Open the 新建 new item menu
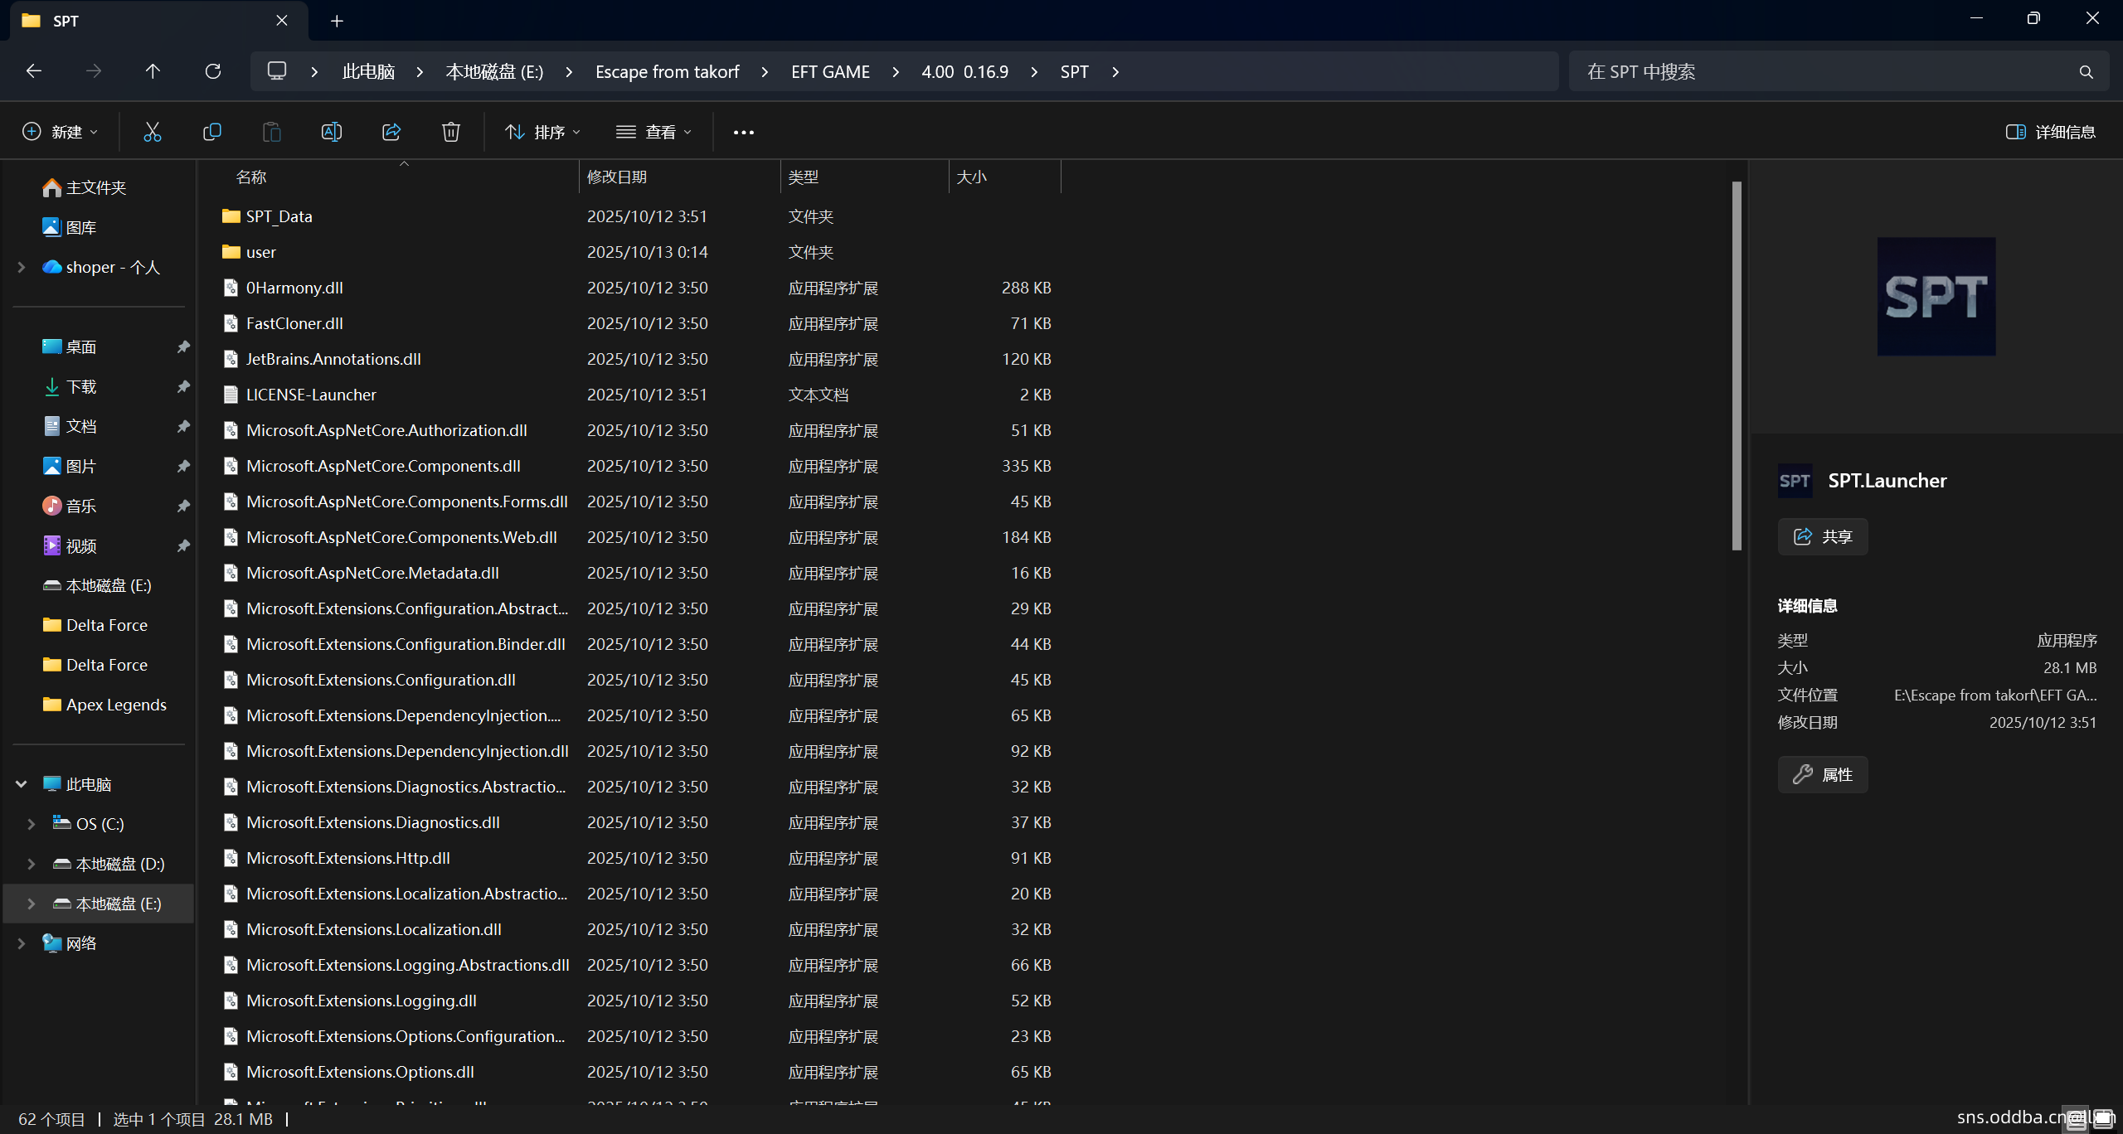Screen dimensions: 2123x1134 pos(60,132)
